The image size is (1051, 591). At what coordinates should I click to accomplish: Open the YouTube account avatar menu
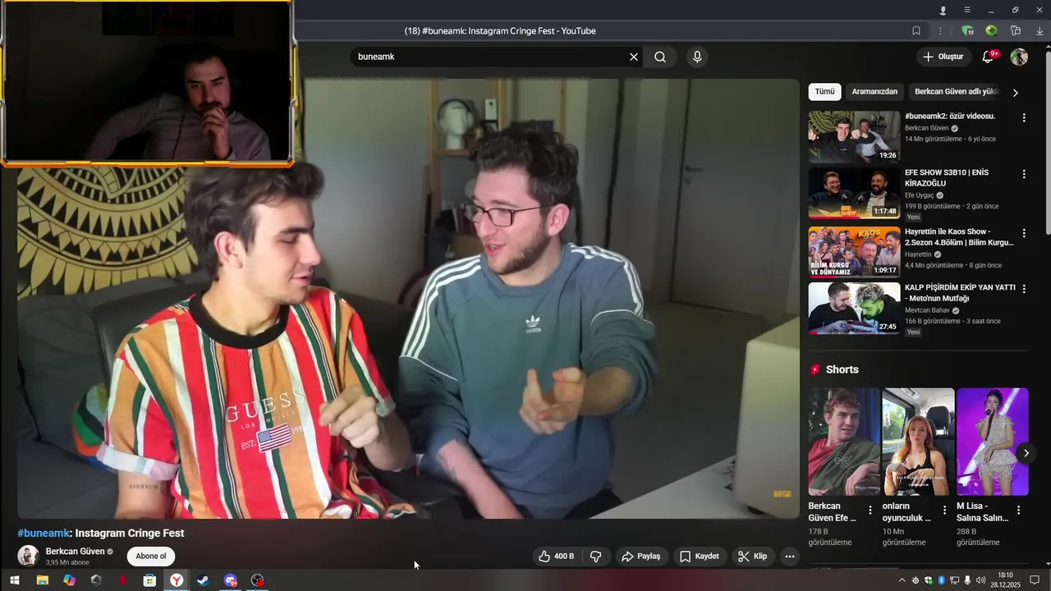coord(1019,57)
